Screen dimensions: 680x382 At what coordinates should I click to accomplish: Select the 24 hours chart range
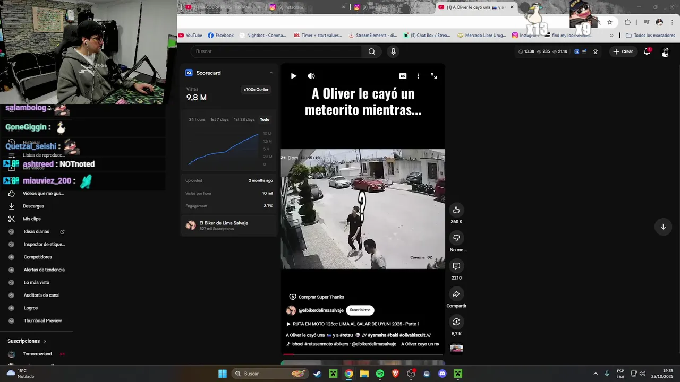point(197,119)
